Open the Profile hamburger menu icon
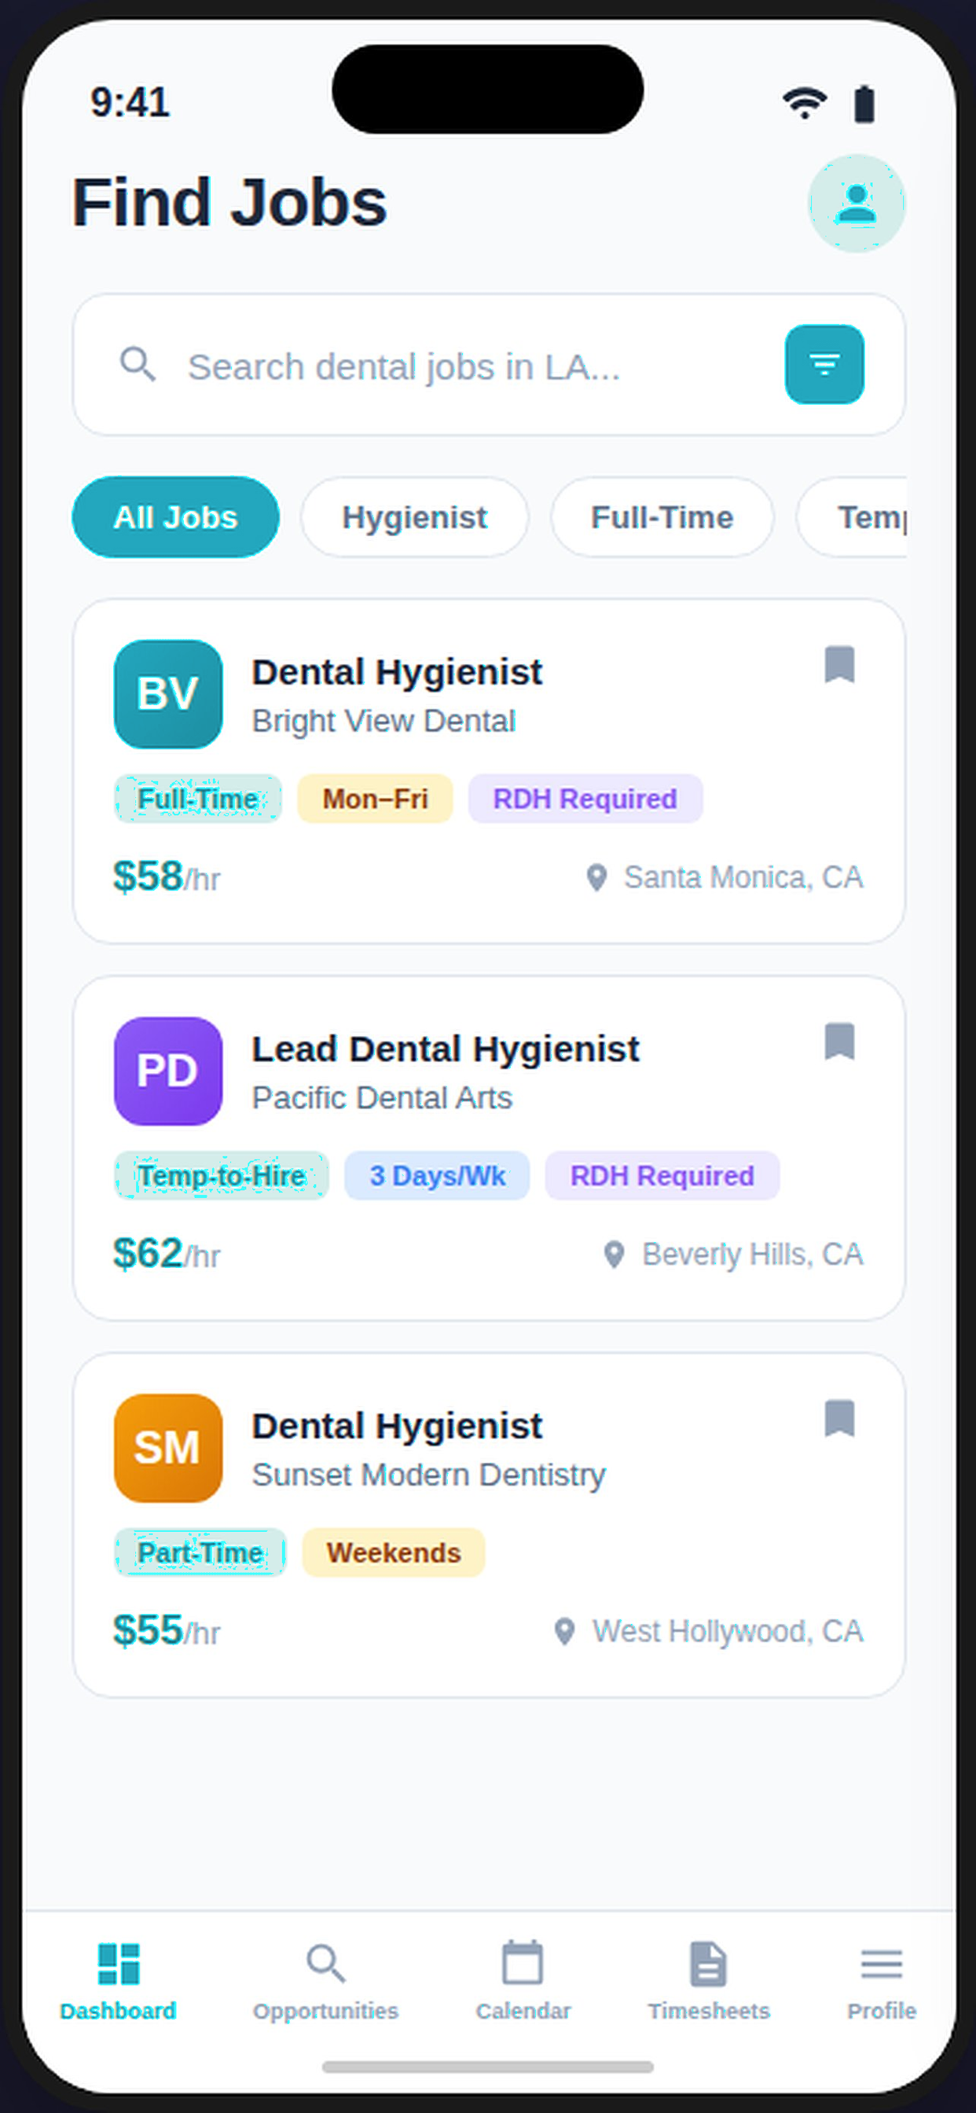This screenshot has width=976, height=2113. click(882, 1963)
